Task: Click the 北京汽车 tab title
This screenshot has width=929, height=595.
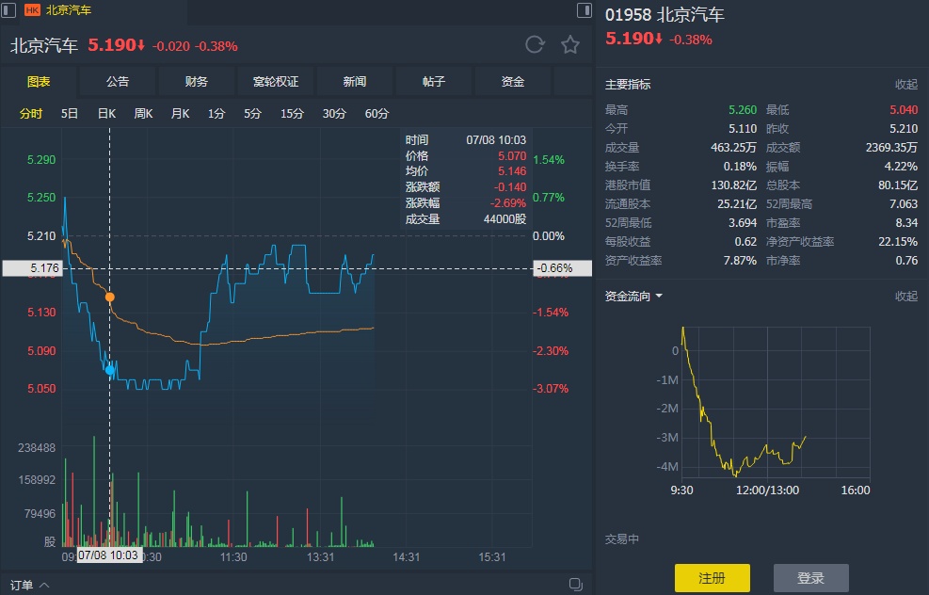Action: 68,10
